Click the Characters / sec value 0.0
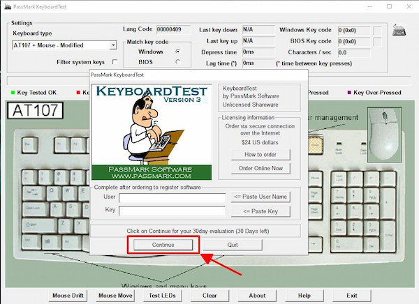Viewport: 419px width, 304px height. pos(354,52)
